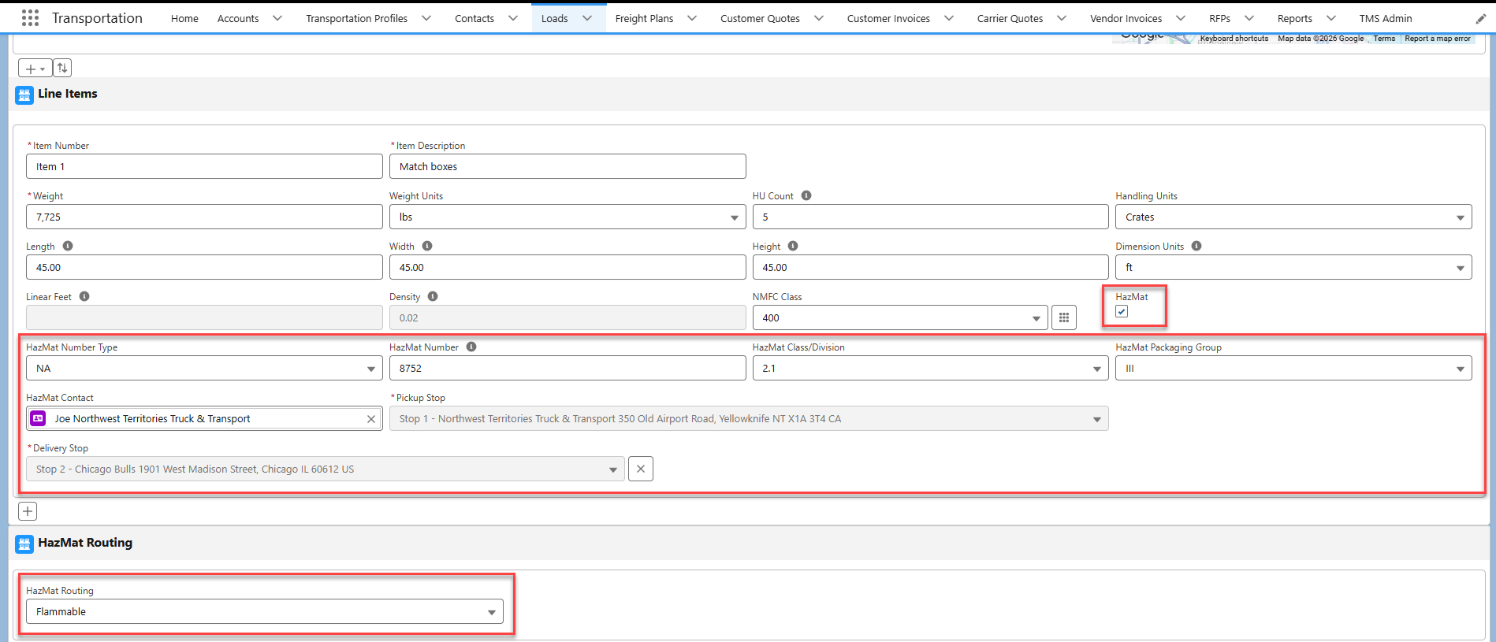Open the Customer Quotes tab
Screen dimensions: 1496x642
pyautogui.click(x=760, y=18)
